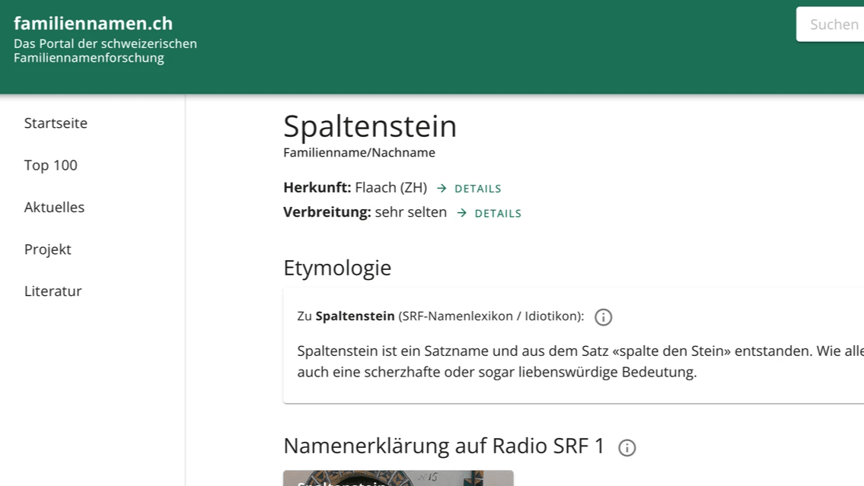The width and height of the screenshot is (864, 486).
Task: Click the paragraph starting 'Spaltenstein ist ein Satzname'
Action: click(580, 361)
